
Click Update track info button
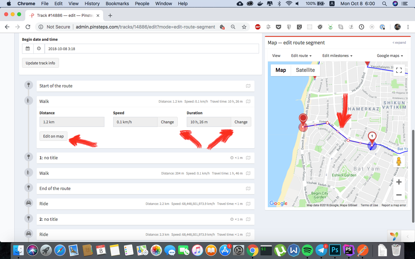point(41,63)
